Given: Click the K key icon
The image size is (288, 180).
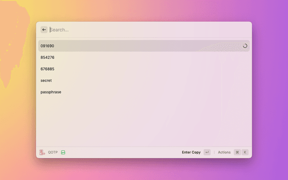Looking at the screenshot, I should 245,152.
